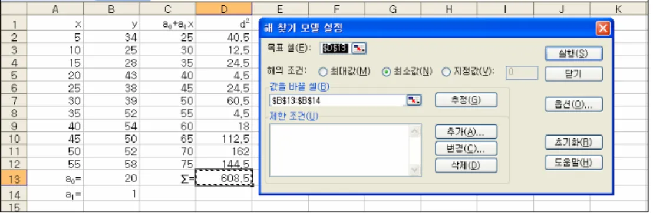Select column E header
This screenshot has width=653, height=213.
point(281,9)
